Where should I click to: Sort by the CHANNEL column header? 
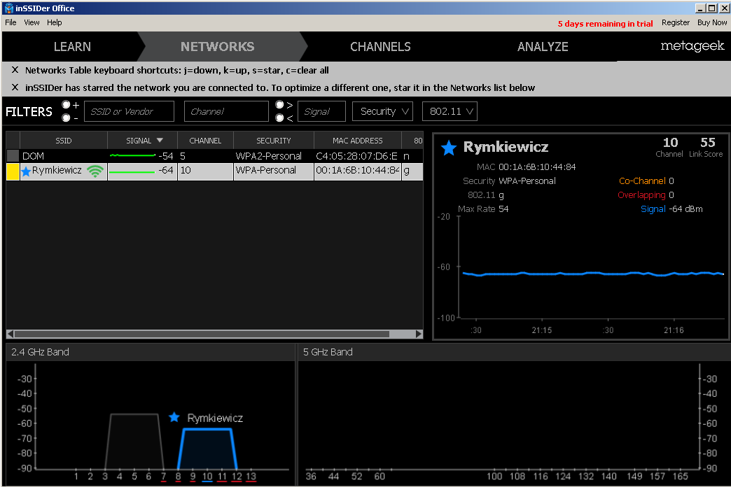(x=205, y=140)
